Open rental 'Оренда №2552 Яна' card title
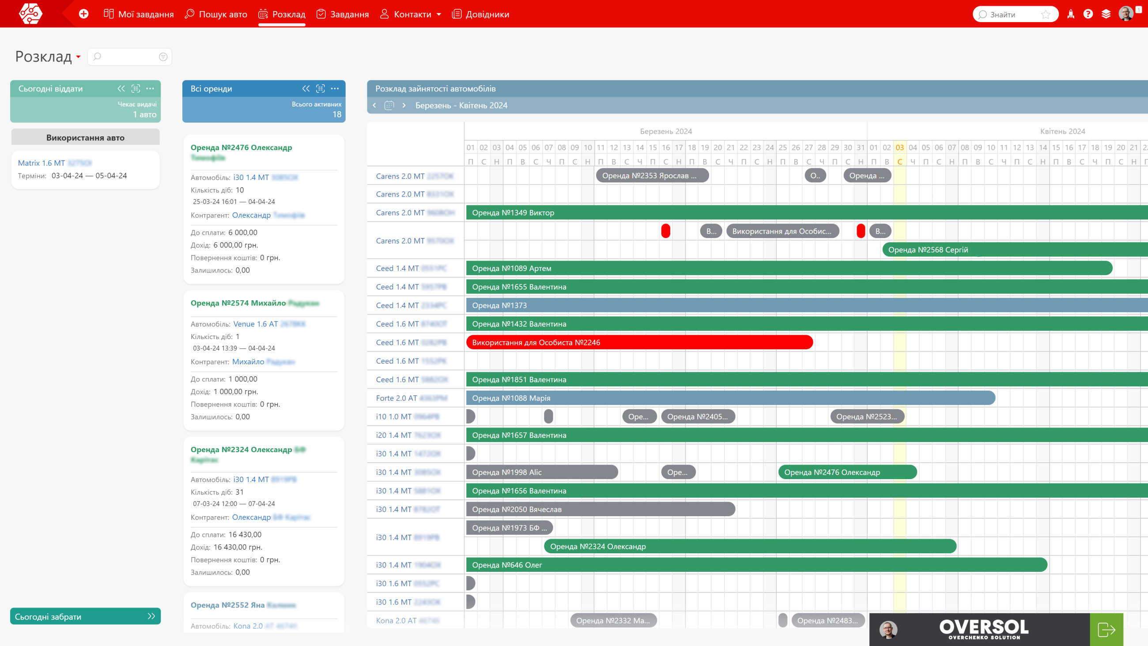 click(x=227, y=605)
